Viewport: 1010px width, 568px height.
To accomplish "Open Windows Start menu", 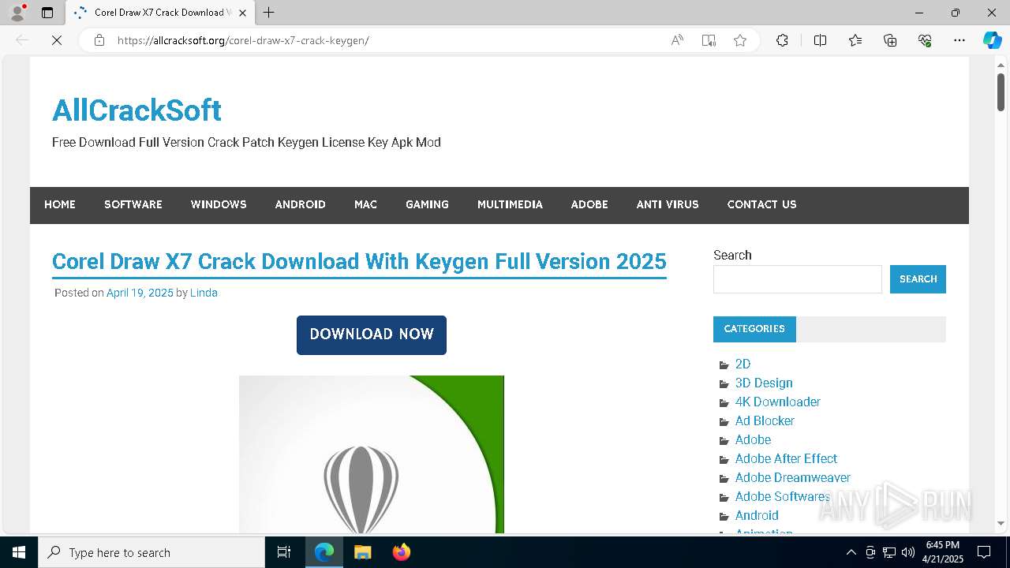I will [x=19, y=552].
